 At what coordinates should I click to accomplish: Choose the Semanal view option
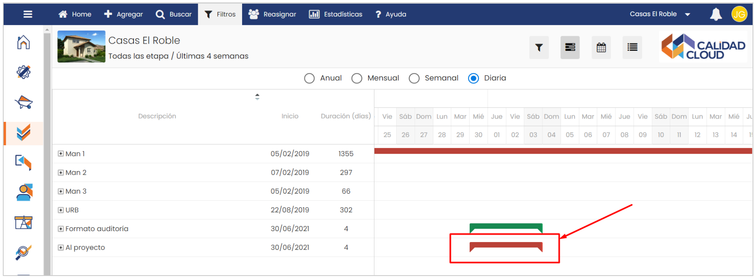[414, 78]
